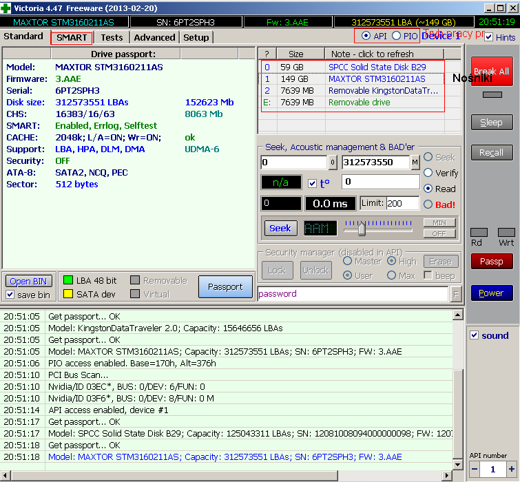
Task: Toggle the sound checkbox
Action: (x=475, y=335)
